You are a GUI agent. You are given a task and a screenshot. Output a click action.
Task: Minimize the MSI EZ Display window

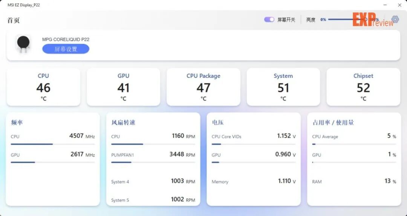tap(385, 5)
